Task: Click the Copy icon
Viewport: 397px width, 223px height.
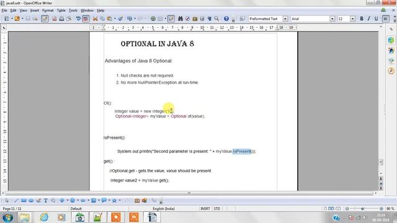Action: [102, 19]
